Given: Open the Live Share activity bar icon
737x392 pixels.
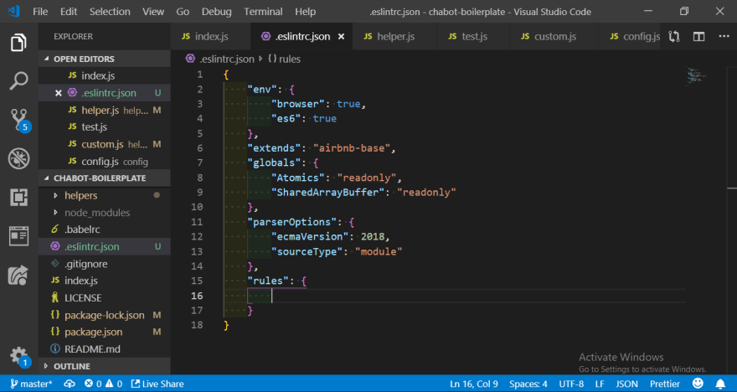Looking at the screenshot, I should [x=18, y=275].
